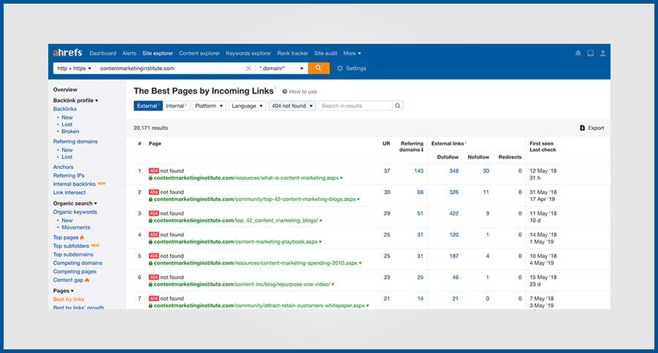Select the External toggle button
This screenshot has width=658, height=353.
(x=148, y=106)
